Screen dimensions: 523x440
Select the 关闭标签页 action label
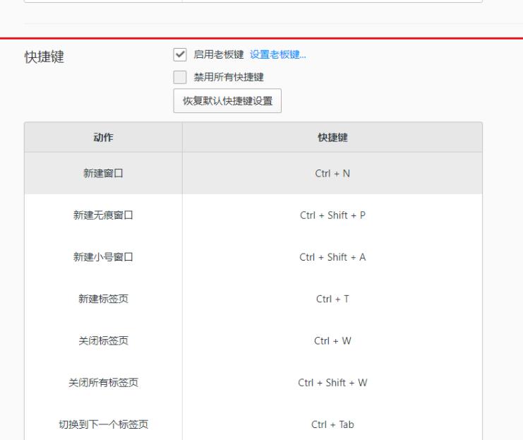[103, 341]
